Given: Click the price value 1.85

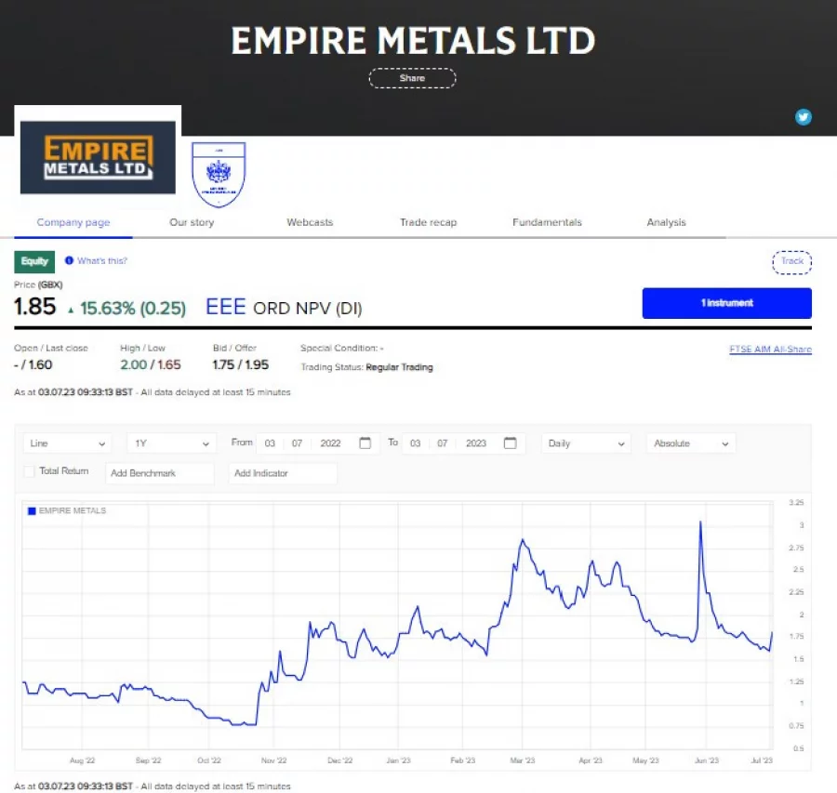Looking at the screenshot, I should pyautogui.click(x=34, y=307).
